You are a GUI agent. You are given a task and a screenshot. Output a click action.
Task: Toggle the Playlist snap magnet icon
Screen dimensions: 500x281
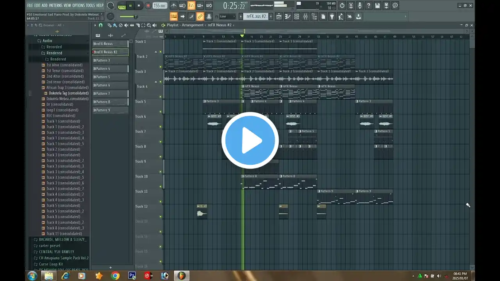pyautogui.click(x=100, y=25)
